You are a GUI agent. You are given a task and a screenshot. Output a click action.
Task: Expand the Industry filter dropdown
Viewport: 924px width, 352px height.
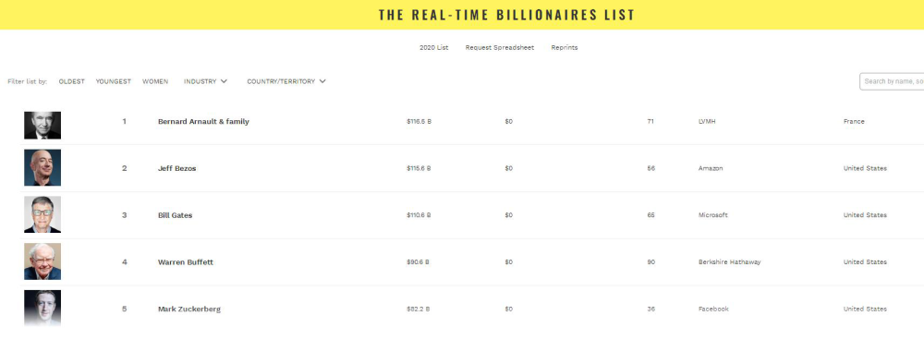coord(205,81)
